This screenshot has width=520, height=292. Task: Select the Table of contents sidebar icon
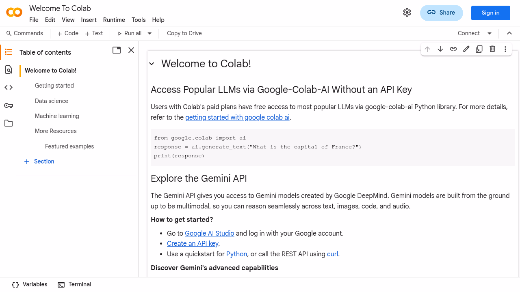click(x=9, y=52)
